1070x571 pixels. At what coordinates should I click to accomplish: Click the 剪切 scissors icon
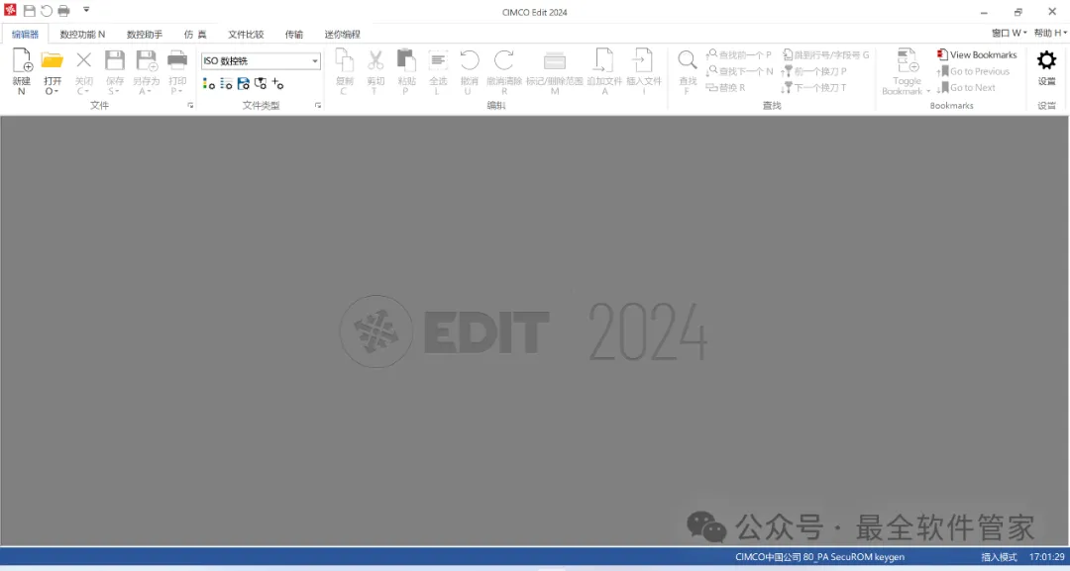375,60
